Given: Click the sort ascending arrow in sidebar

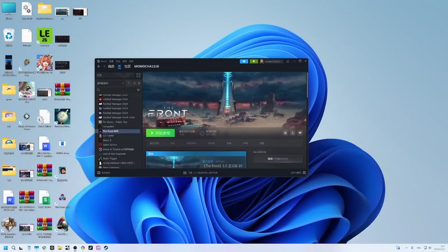Looking at the screenshot, I should coord(129,83).
